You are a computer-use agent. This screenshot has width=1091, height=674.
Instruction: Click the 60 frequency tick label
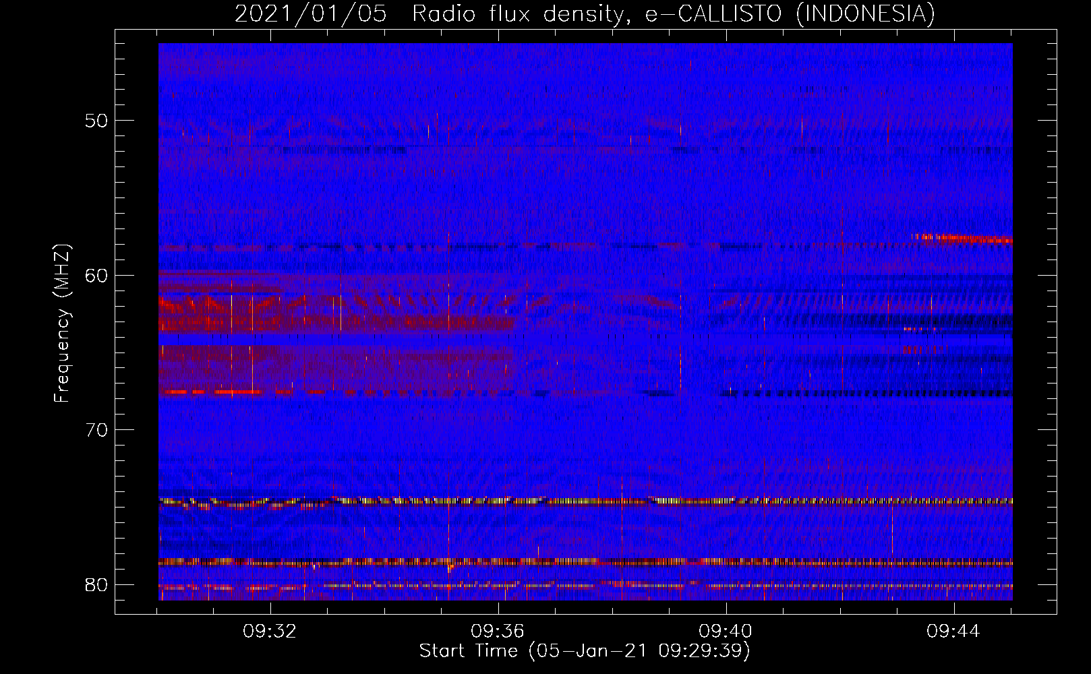click(97, 275)
